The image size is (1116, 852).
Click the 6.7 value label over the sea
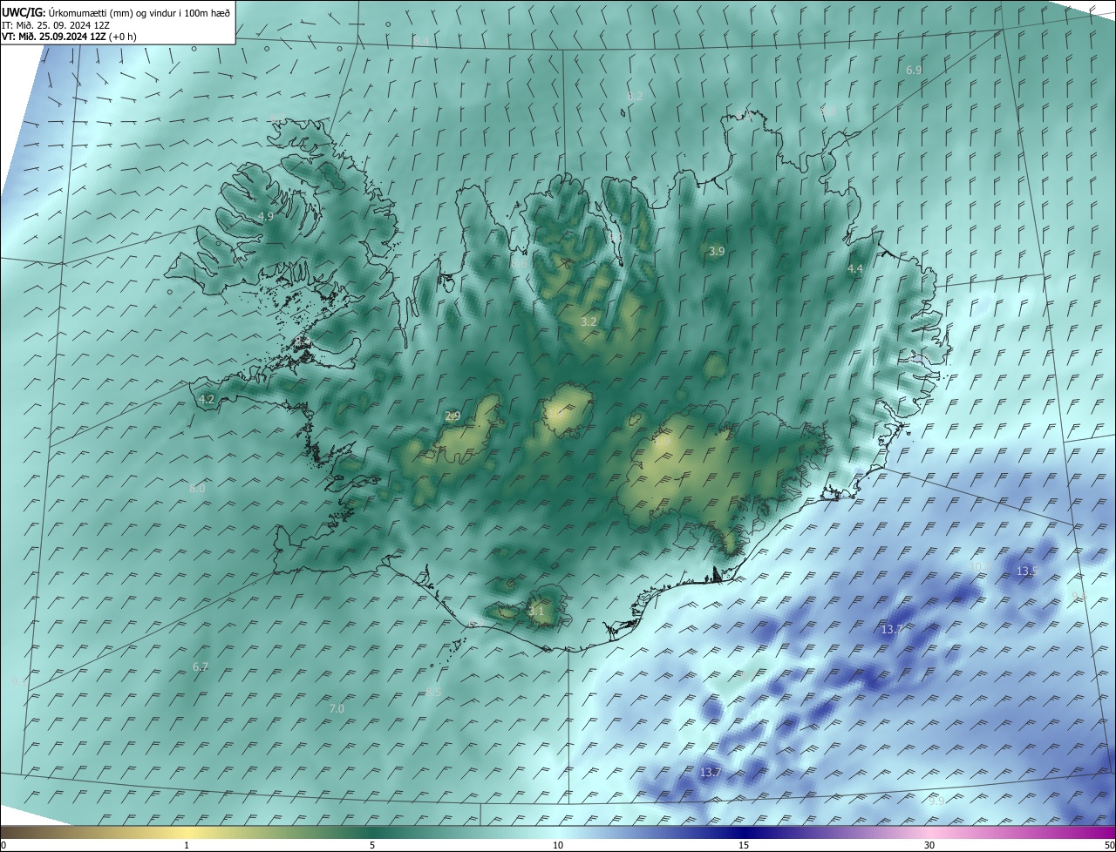[201, 666]
